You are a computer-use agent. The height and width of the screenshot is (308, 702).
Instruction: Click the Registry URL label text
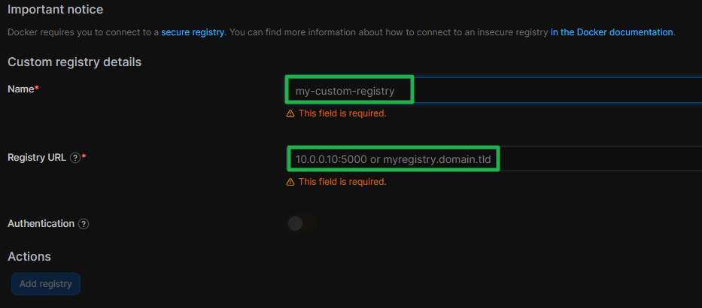pos(37,158)
